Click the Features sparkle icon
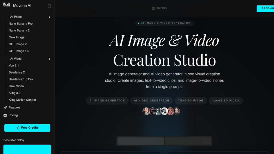Viewport: 274px width, 154px height. click(5, 108)
